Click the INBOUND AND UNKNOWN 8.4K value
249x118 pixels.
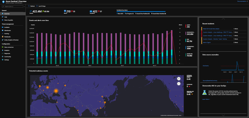189,94
